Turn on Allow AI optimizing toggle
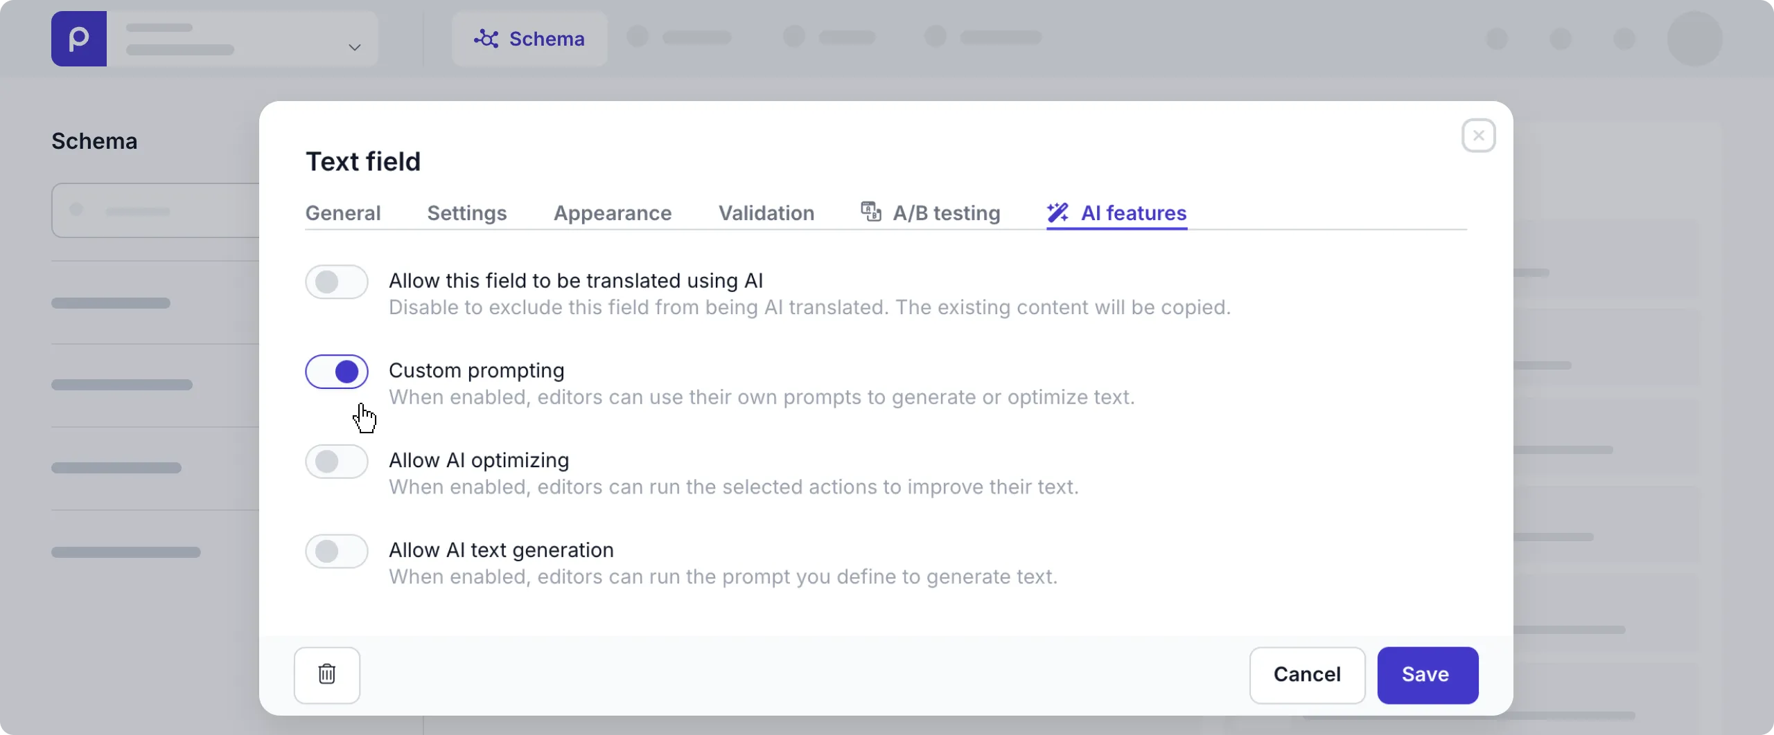The height and width of the screenshot is (735, 1774). [x=337, y=462]
